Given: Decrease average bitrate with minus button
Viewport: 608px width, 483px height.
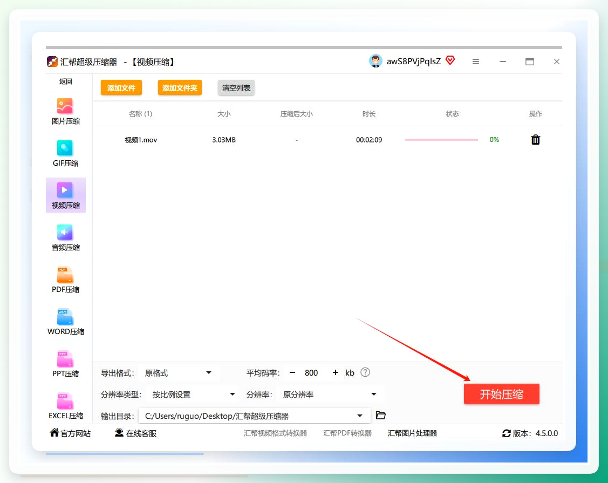Looking at the screenshot, I should pyautogui.click(x=292, y=373).
